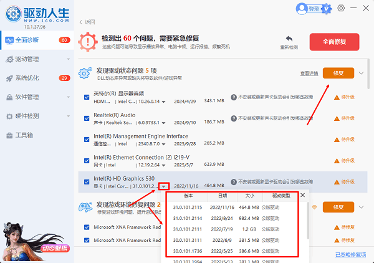
Task: Open version dropdown for 2540.8.7.0
Action: pyautogui.click(x=163, y=144)
